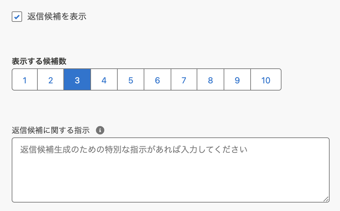Pick 5 candidates to display

131,79
